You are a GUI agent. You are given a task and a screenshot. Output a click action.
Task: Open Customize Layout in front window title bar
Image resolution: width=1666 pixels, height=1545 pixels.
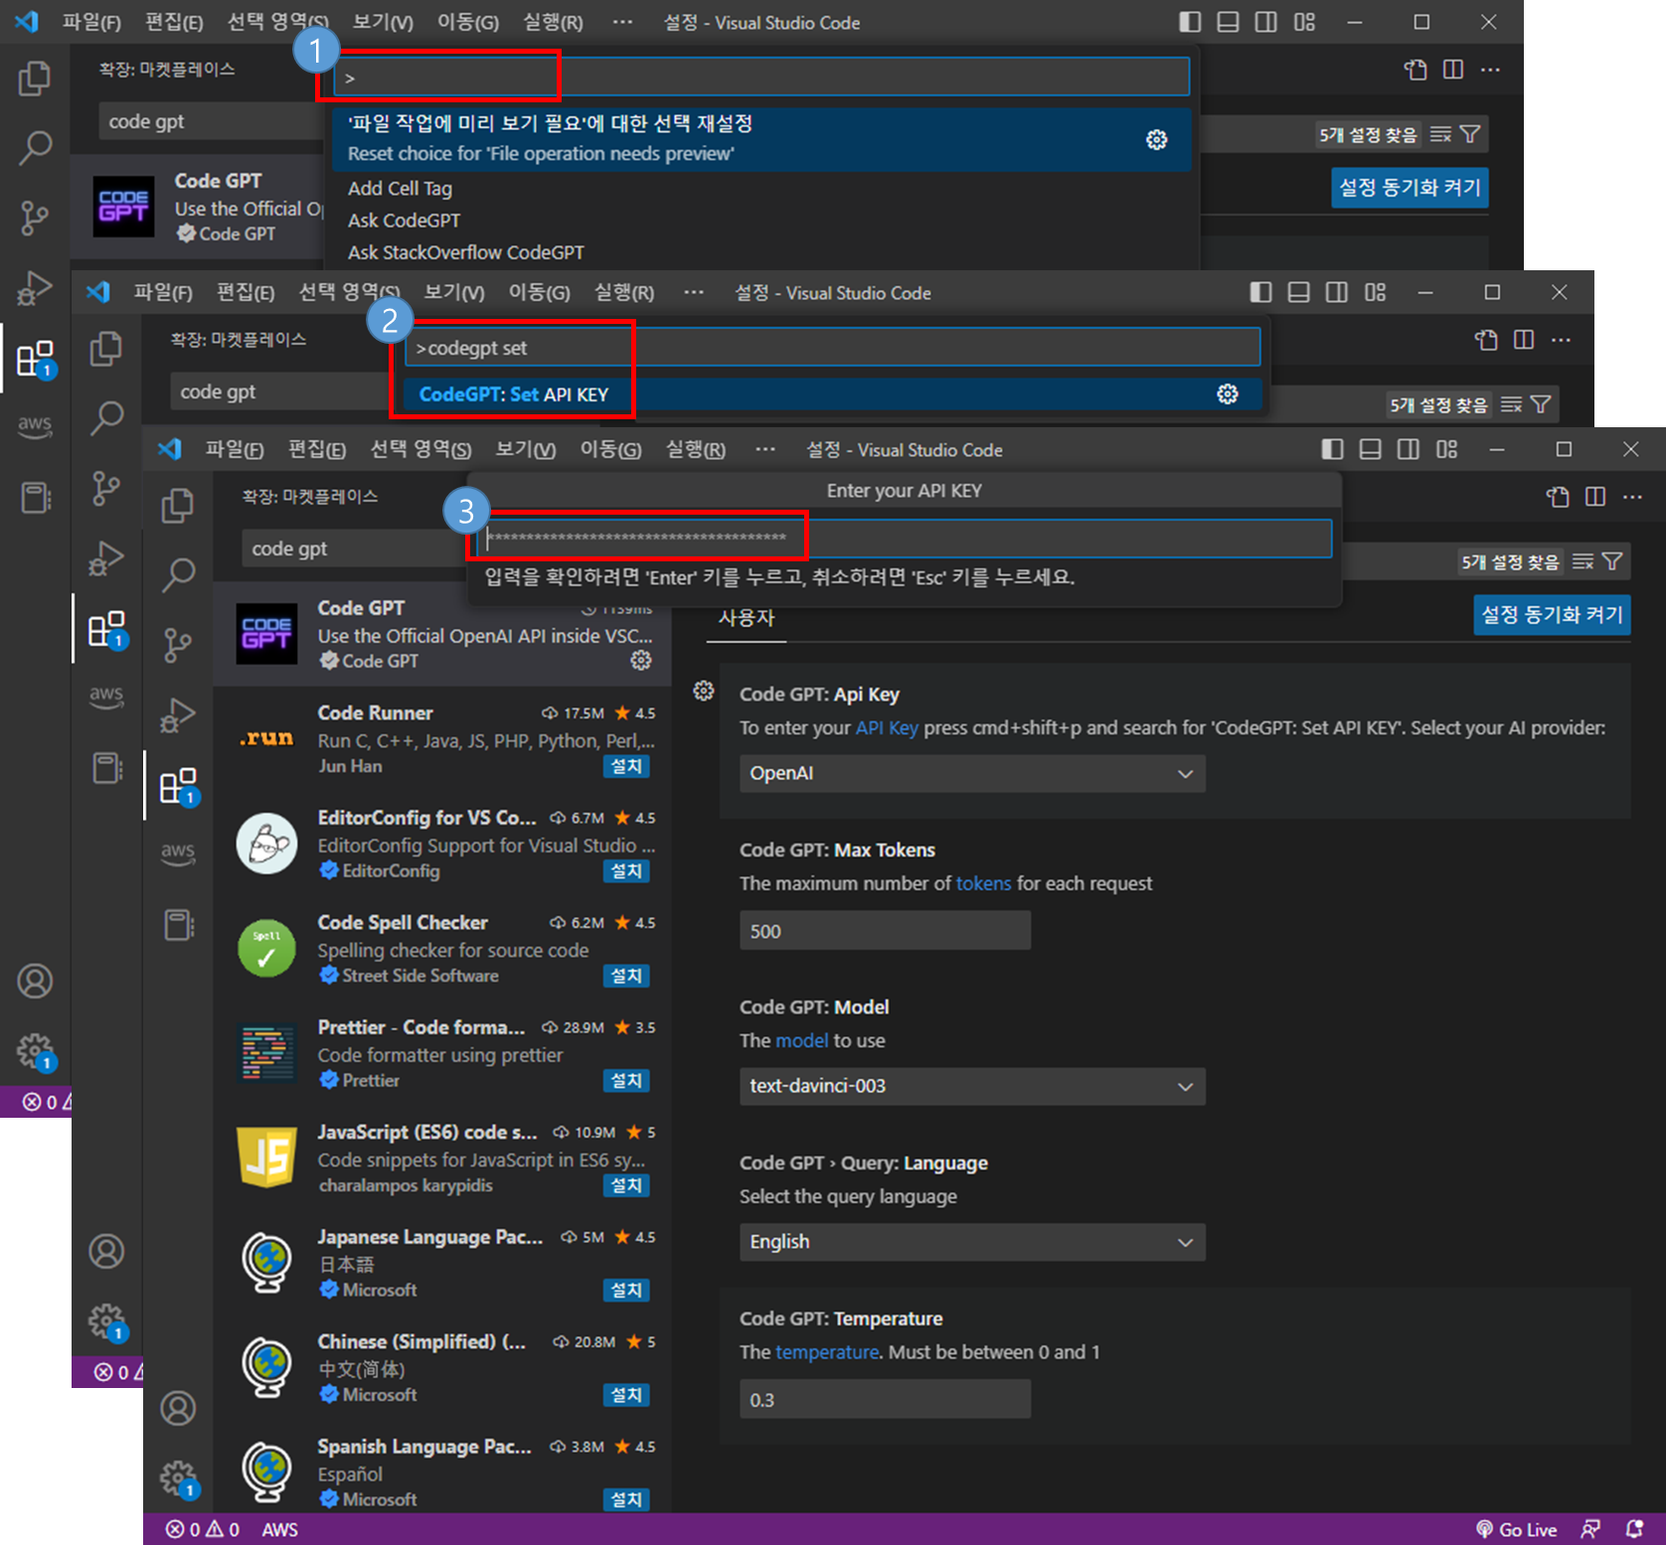pyautogui.click(x=1446, y=449)
